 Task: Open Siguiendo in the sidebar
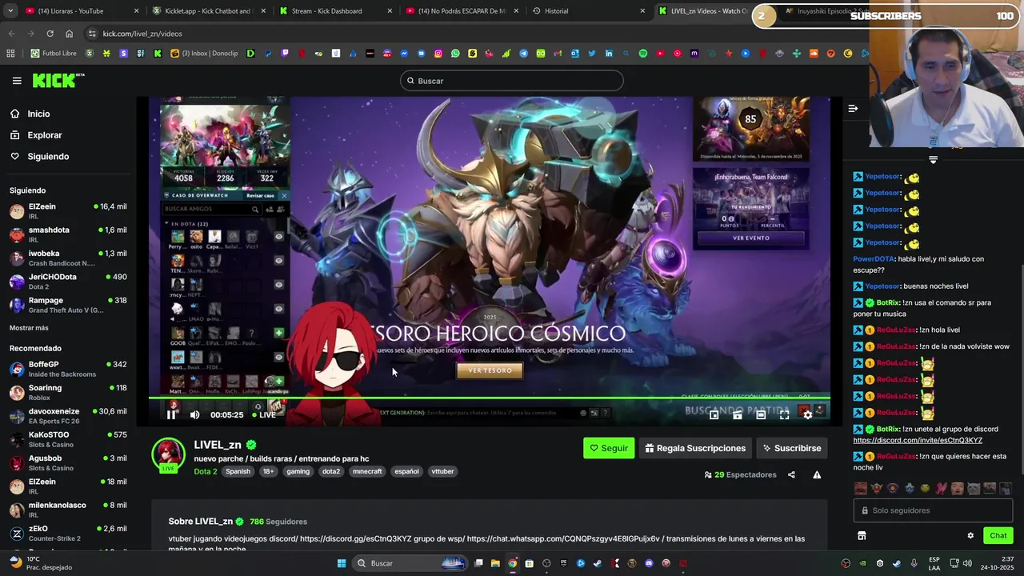click(x=48, y=156)
